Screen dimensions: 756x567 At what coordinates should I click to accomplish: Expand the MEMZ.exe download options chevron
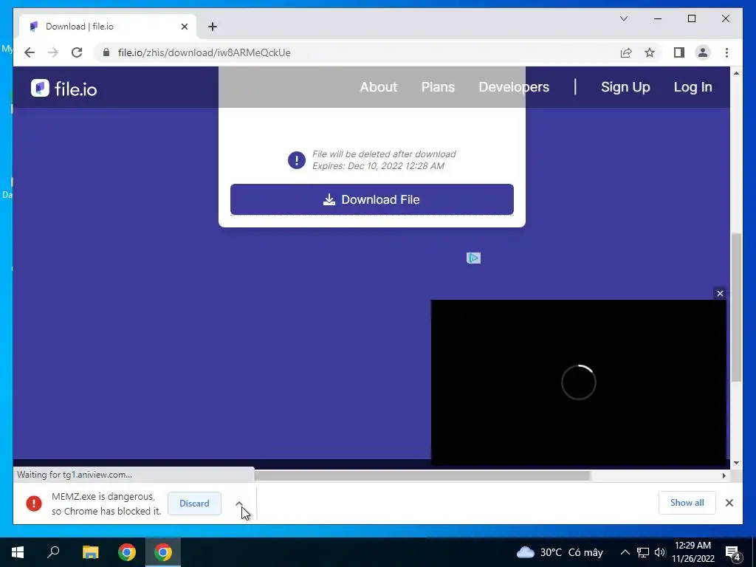click(239, 504)
